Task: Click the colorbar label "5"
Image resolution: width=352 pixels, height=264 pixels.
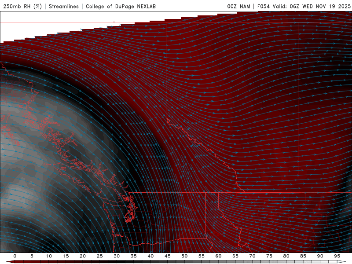Action: pyautogui.click(x=32, y=256)
